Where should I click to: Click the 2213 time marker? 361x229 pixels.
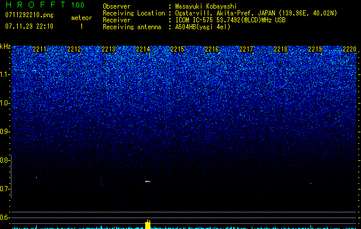108,49
